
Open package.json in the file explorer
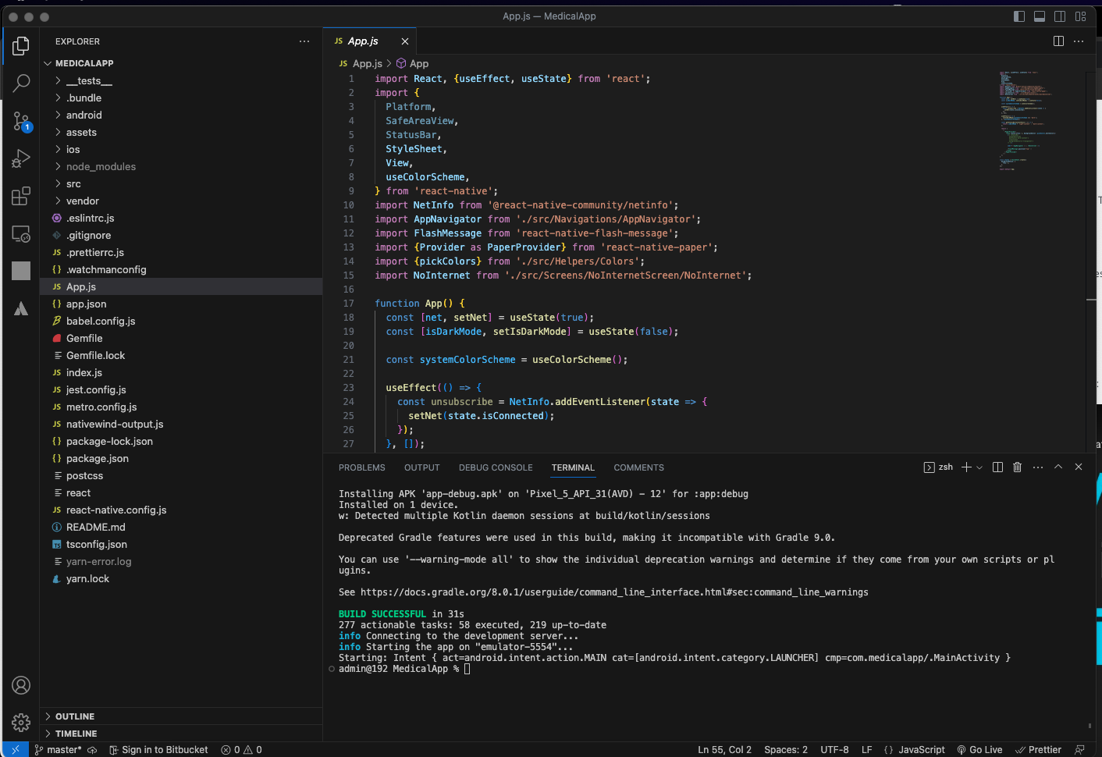tap(98, 459)
